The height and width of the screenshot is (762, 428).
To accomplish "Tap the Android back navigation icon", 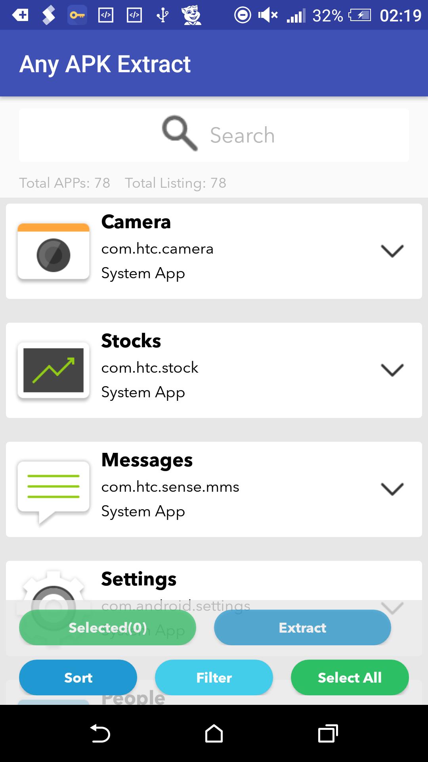I will (x=100, y=733).
